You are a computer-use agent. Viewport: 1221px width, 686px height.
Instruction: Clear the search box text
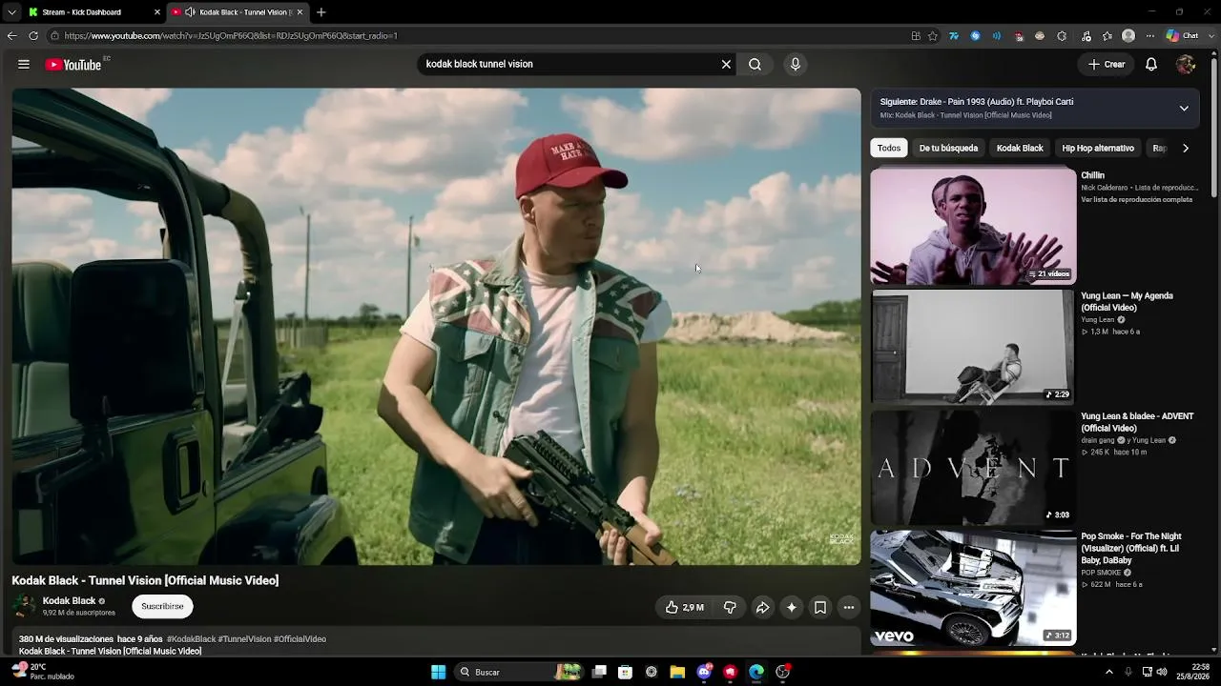[x=726, y=64]
